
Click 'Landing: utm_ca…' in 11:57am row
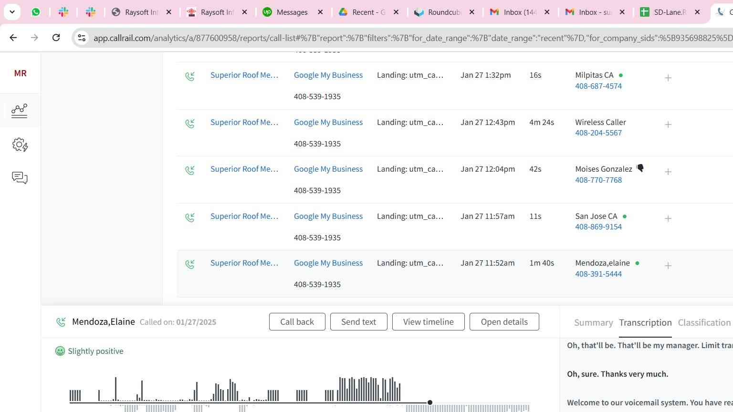(410, 216)
